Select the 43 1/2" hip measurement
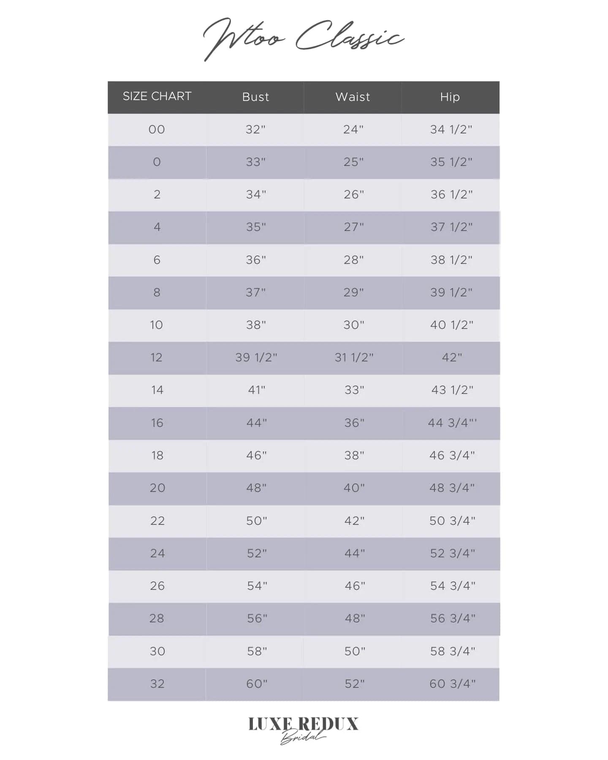This screenshot has width=608, height=760. [452, 390]
